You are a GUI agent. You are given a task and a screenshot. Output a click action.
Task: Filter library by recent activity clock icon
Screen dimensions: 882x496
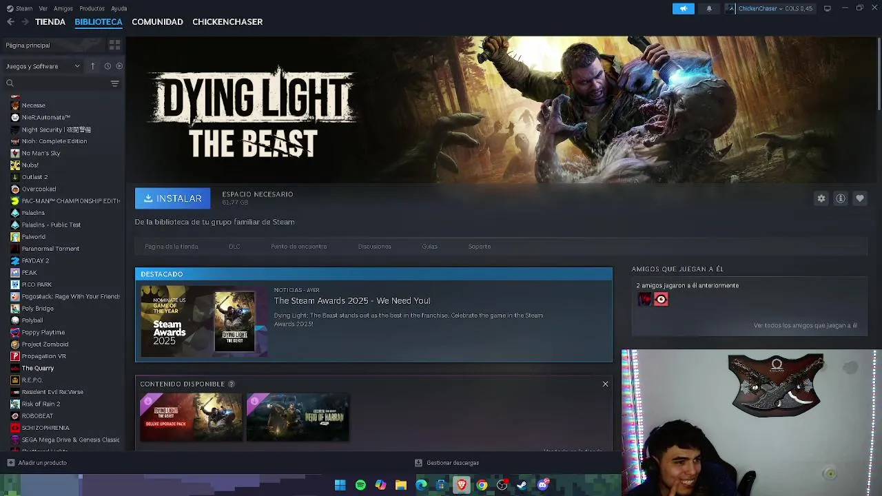(x=107, y=66)
